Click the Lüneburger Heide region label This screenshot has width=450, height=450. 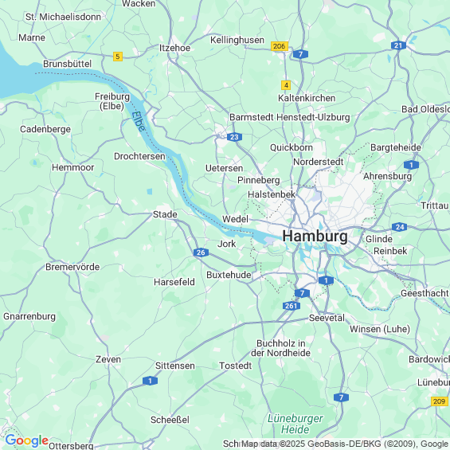pos(295,424)
